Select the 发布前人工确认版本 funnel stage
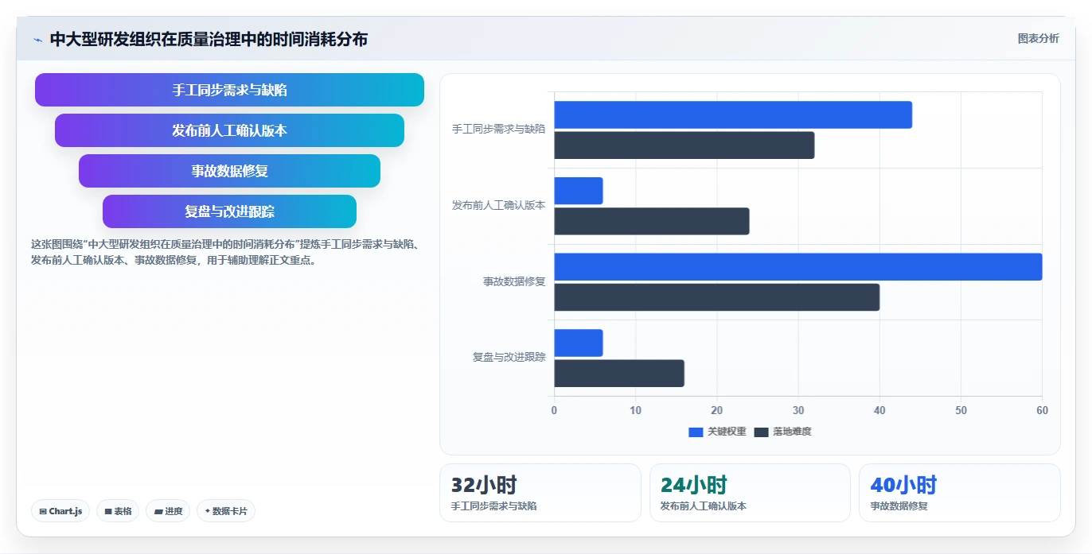Screen dimensions: 1092x554 pos(229,130)
